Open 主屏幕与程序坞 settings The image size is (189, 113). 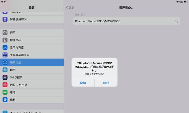pos(32,55)
